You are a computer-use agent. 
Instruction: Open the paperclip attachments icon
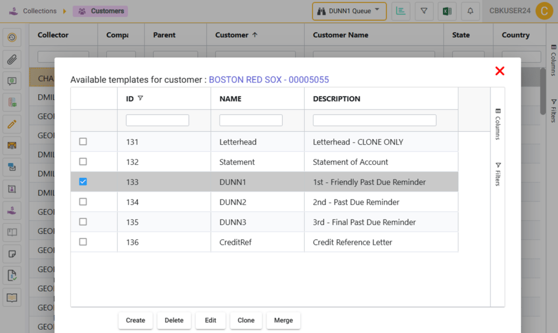pyautogui.click(x=12, y=59)
